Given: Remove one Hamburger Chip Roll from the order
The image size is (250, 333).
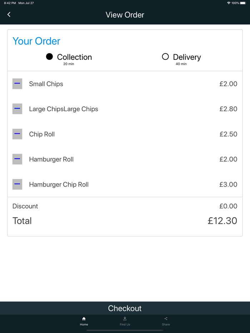Looking at the screenshot, I should (17, 184).
